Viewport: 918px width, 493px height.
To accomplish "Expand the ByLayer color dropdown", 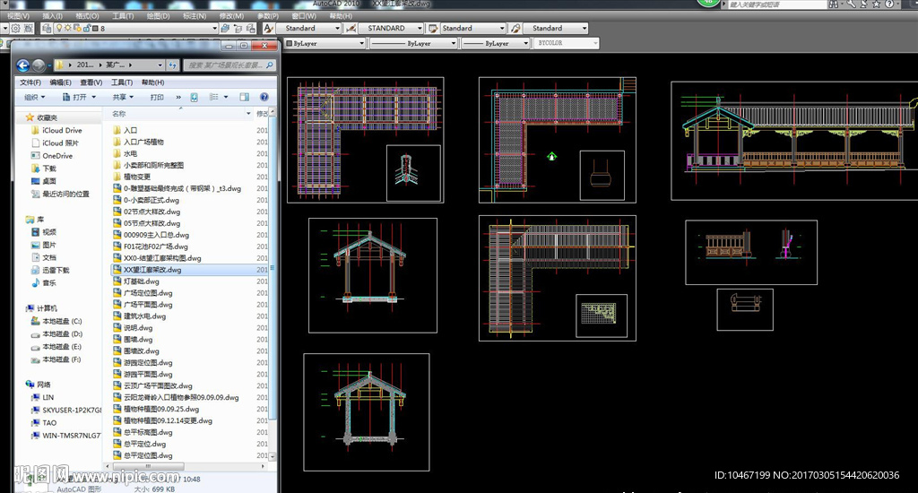I will 324,43.
